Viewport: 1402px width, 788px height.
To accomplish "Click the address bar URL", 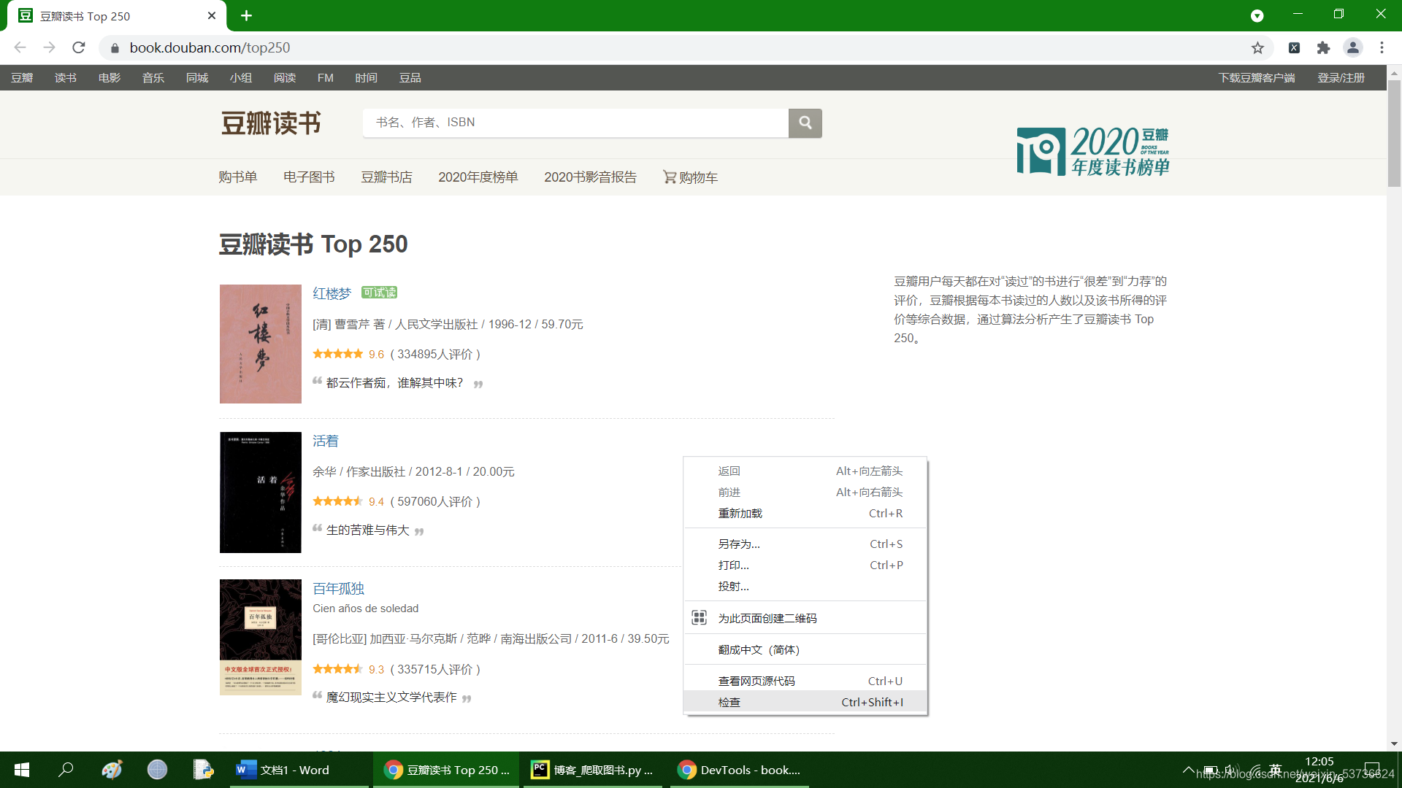I will (x=210, y=47).
